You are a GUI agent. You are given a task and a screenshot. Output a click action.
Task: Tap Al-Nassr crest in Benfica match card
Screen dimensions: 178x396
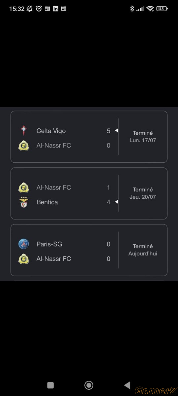[23, 187]
